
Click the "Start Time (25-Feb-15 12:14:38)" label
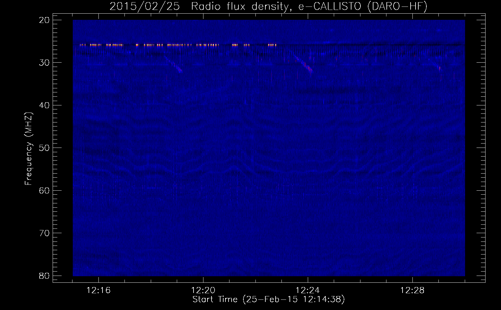(268, 299)
